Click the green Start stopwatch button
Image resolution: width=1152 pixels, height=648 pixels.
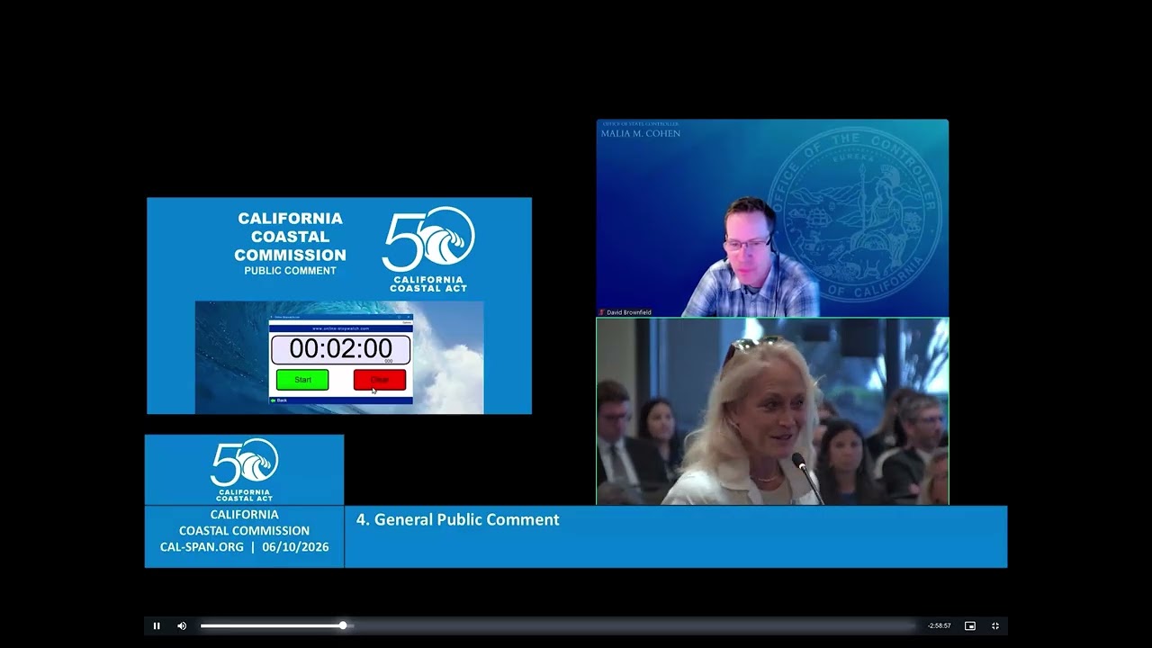point(302,380)
